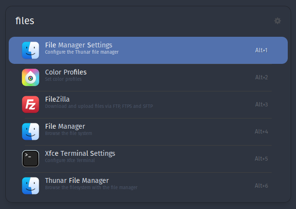296x209 pixels.
Task: Click the search field containing 'files'
Action: point(136,21)
